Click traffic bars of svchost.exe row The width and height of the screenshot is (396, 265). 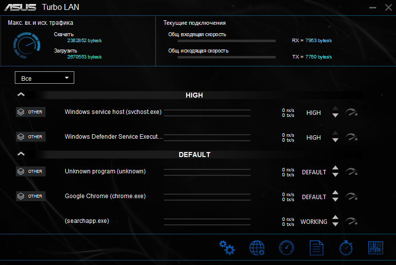[x=207, y=113]
